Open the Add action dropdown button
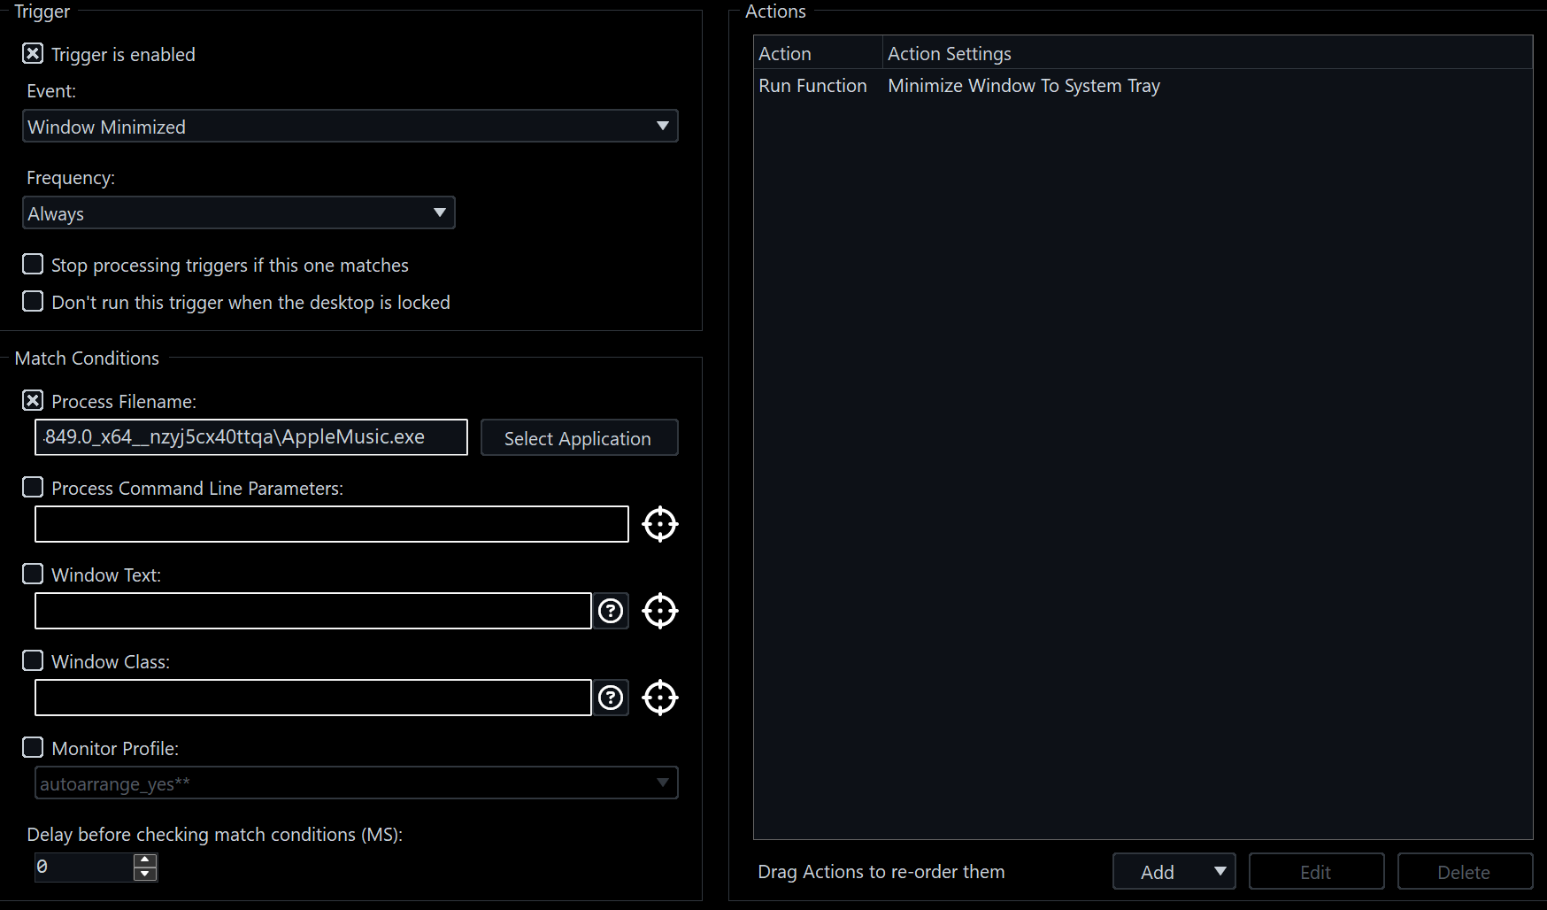 [x=1174, y=872]
